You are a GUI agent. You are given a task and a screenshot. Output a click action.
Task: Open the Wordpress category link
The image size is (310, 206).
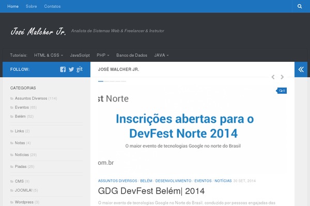24,202
